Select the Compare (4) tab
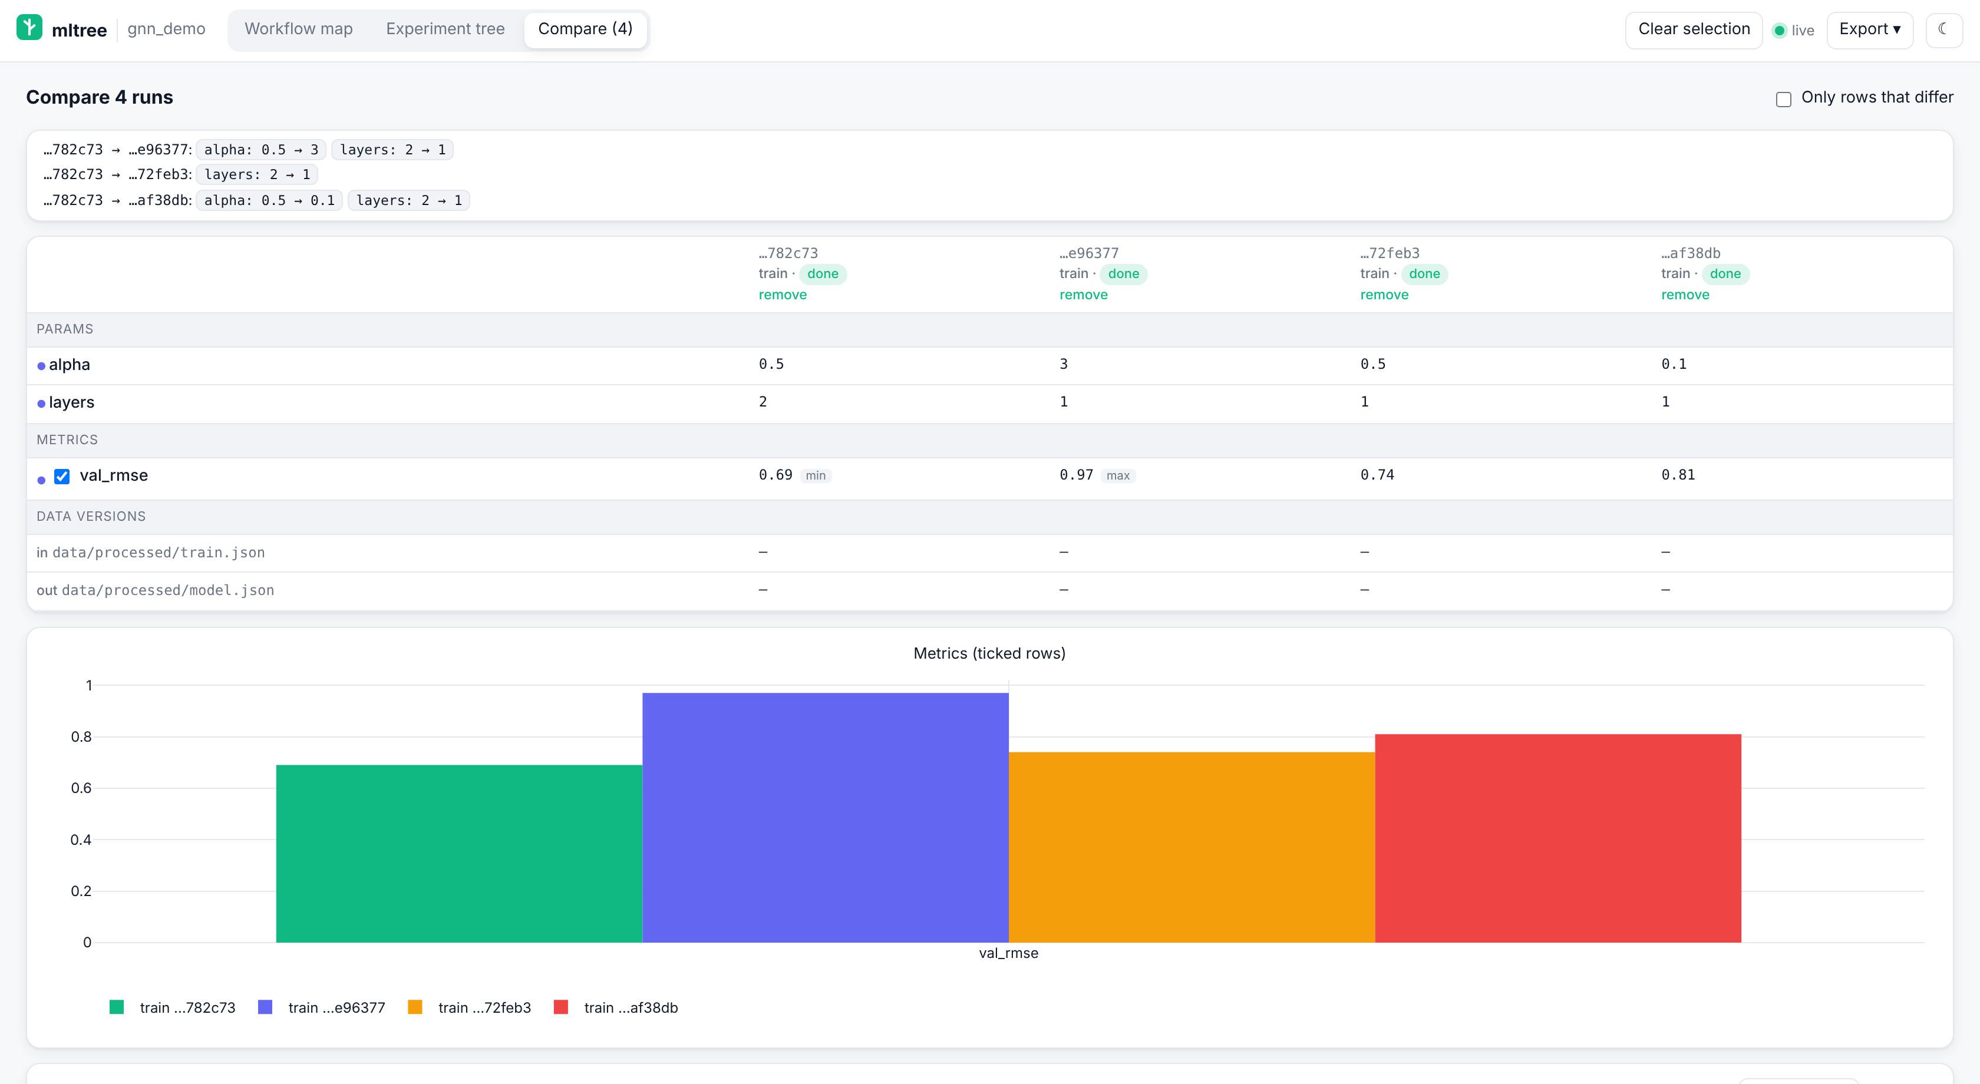Screen dimensions: 1980x1084 pyautogui.click(x=586, y=29)
